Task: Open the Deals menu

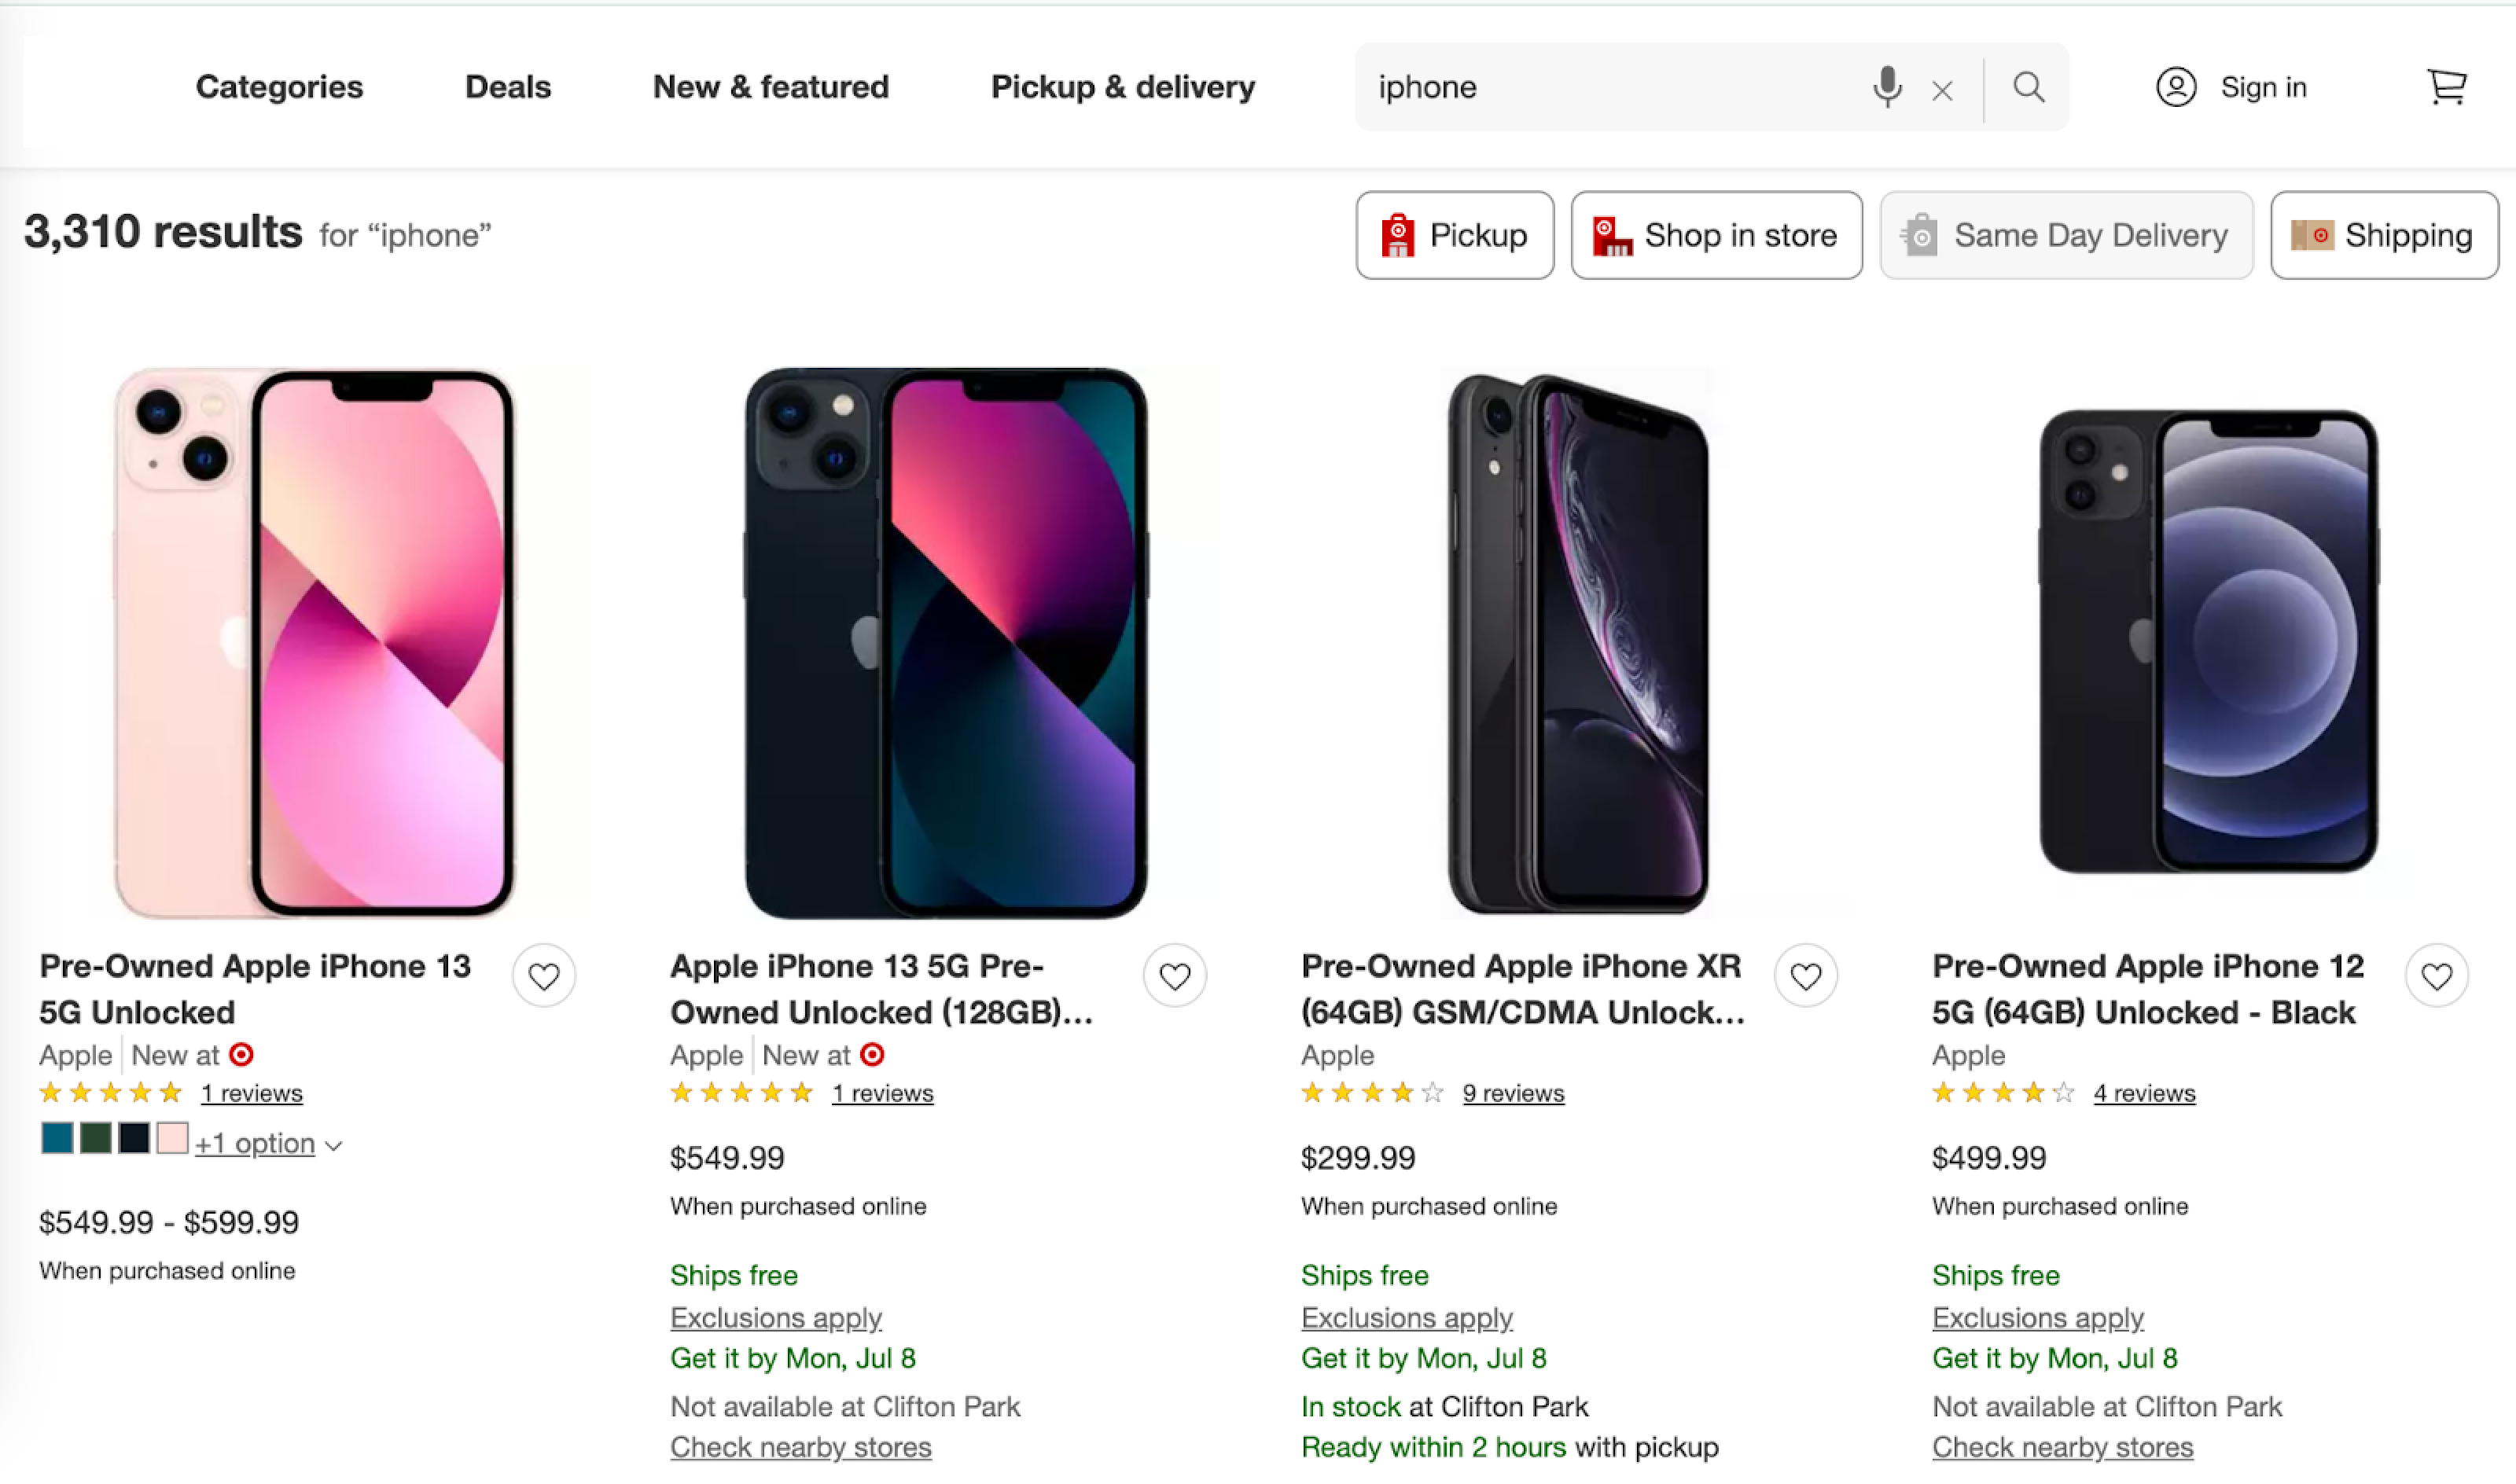Action: 508,87
